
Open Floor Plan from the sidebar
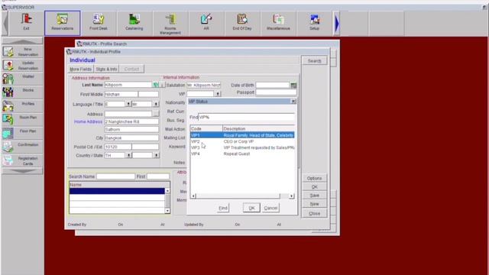point(22,133)
